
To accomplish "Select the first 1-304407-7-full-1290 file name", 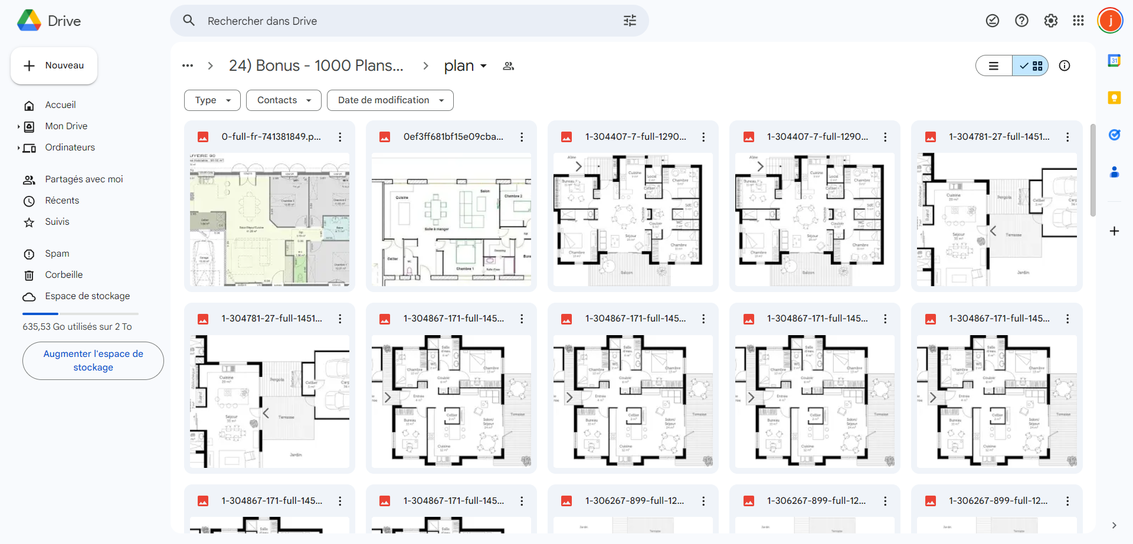I will [x=636, y=137].
